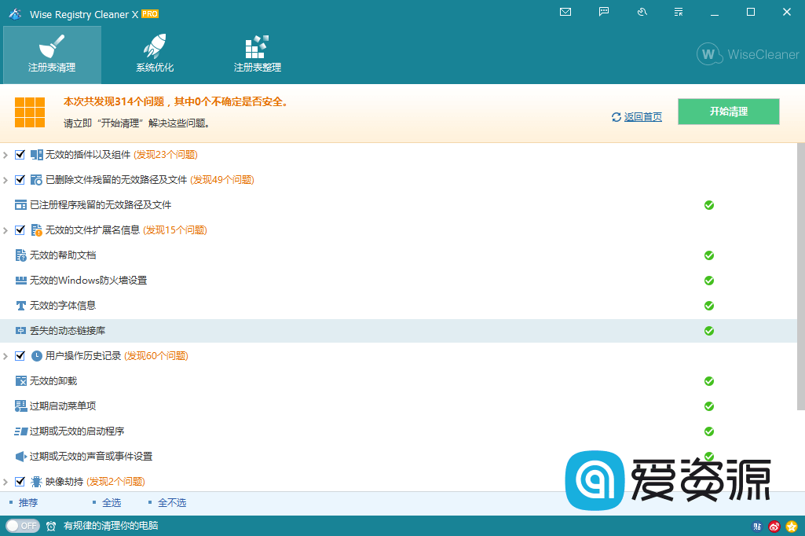Click the yellow star rating icon at bottom

click(793, 526)
